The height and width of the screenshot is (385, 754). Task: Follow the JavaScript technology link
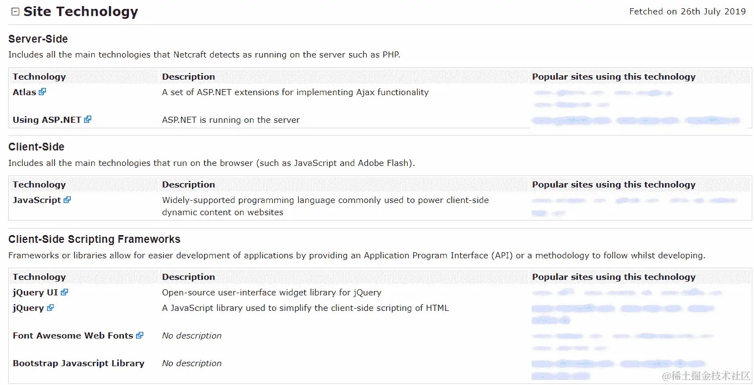point(37,200)
